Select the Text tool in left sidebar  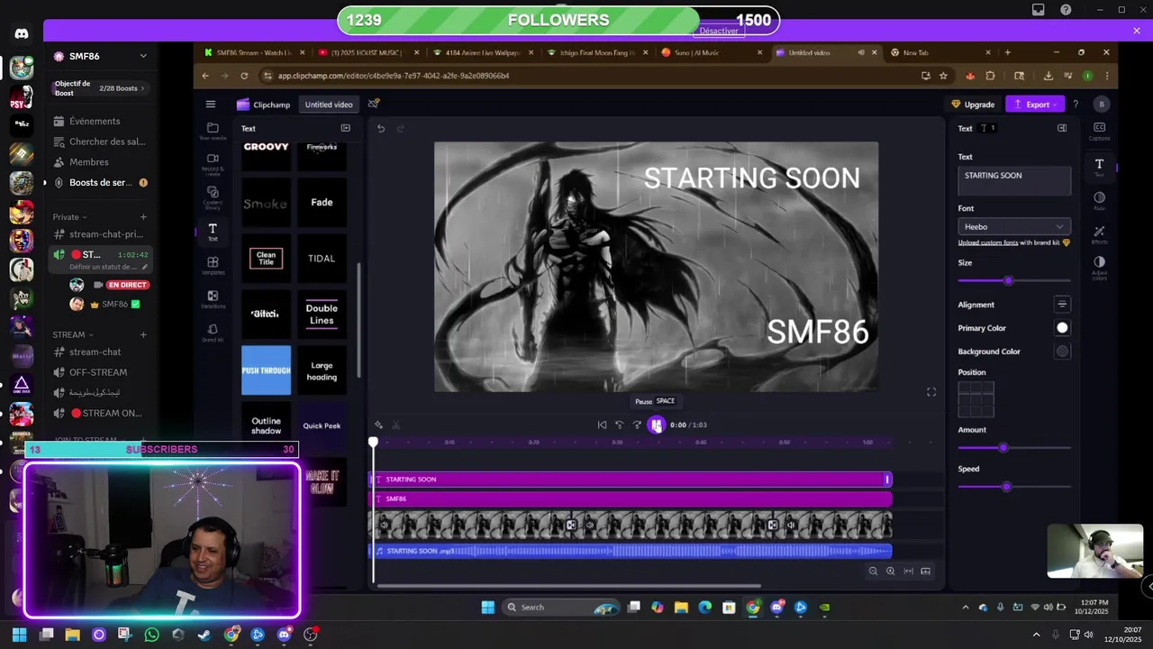(x=213, y=232)
